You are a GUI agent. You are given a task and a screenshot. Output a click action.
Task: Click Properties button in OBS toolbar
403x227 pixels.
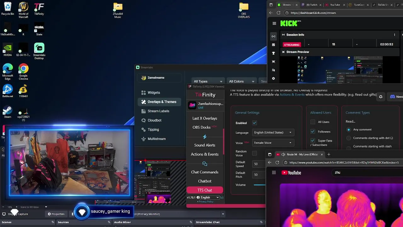56,214
